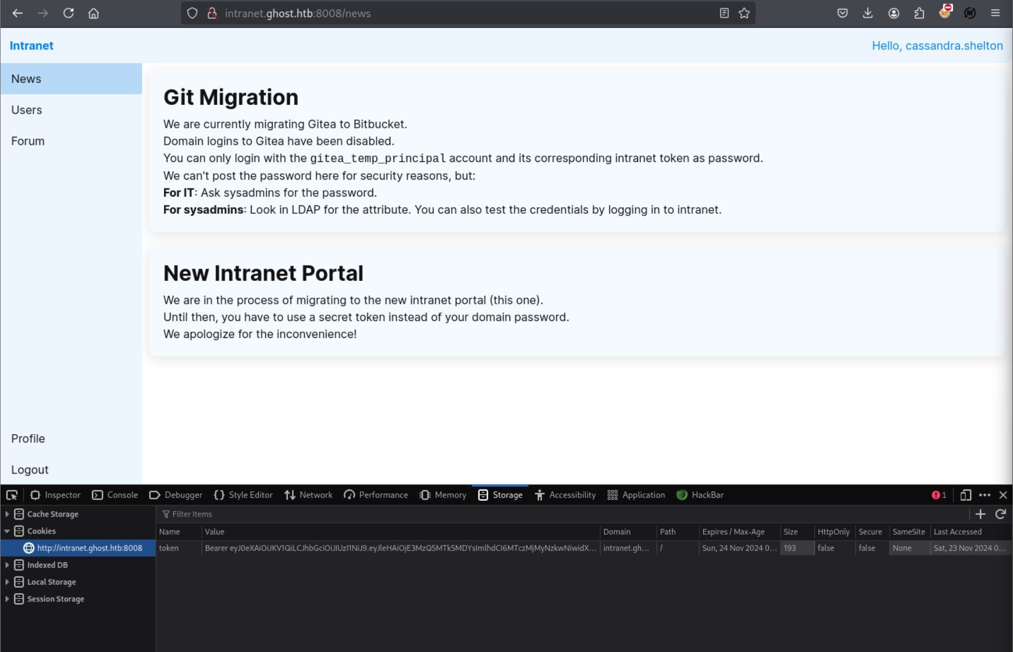Click the extensions puzzle icon

coord(919,13)
